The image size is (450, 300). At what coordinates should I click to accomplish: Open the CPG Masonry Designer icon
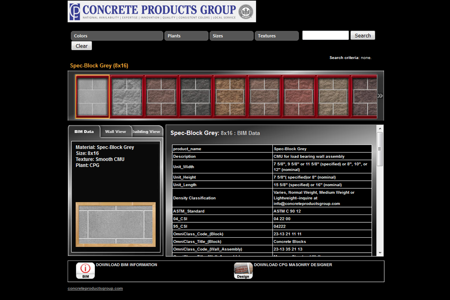(x=243, y=270)
